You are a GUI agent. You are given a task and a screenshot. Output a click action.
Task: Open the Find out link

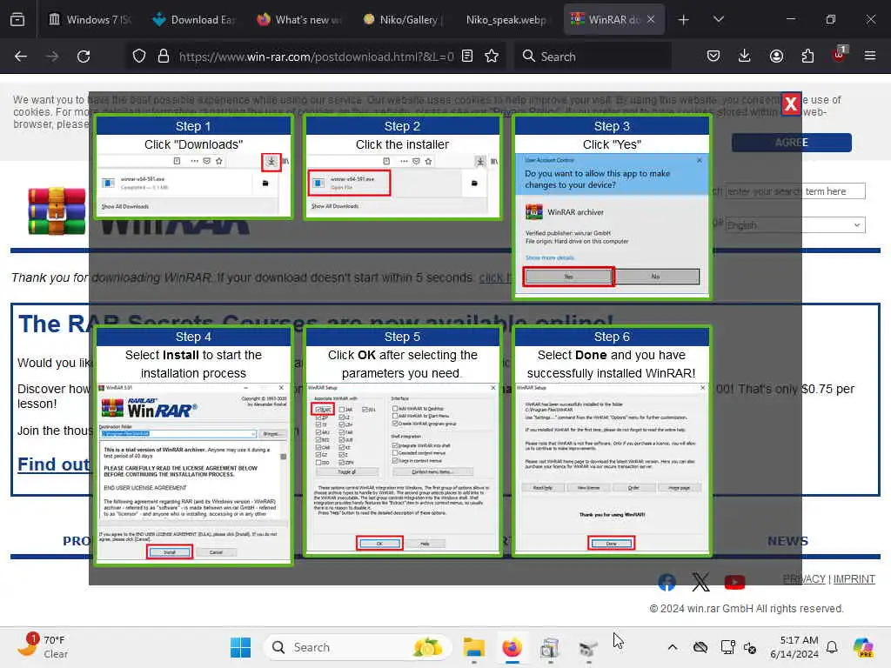pos(53,464)
